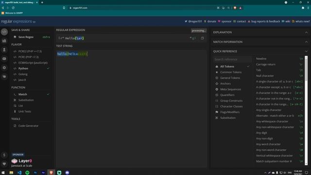Click the copy regex icon
The image size is (311, 175).
point(202,38)
